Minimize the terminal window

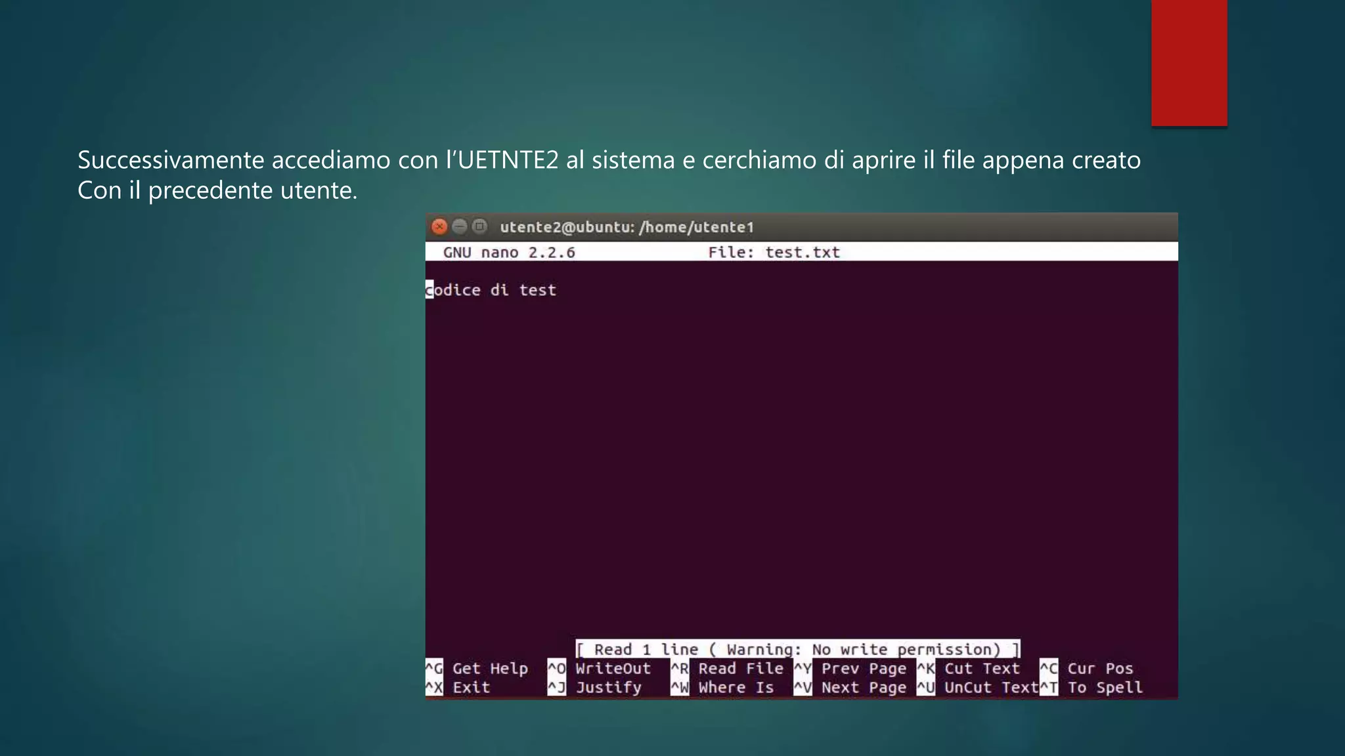click(460, 226)
